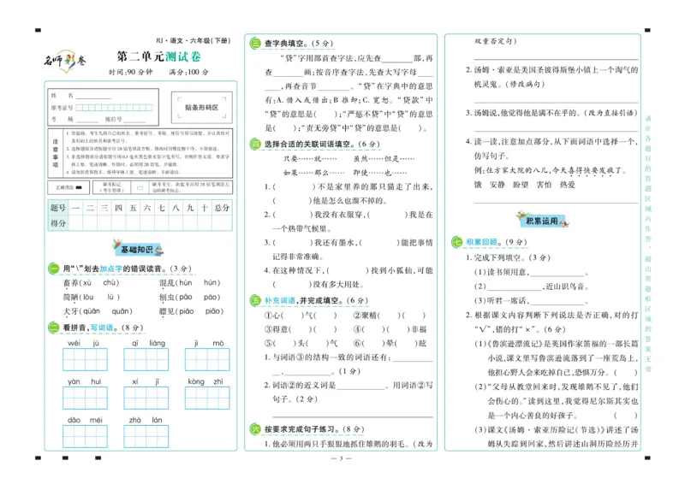Click the writing grid under zhà lán
The width and height of the screenshot is (685, 490).
pos(146,436)
